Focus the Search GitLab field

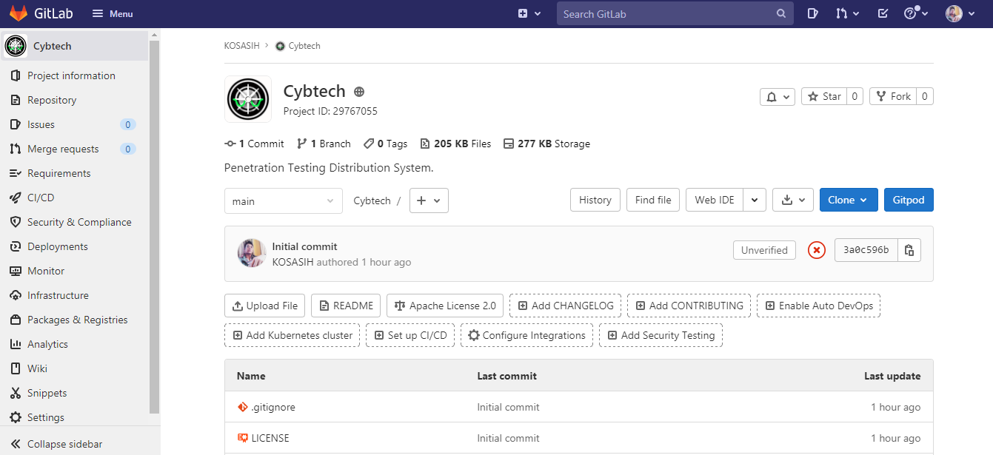[x=675, y=13]
